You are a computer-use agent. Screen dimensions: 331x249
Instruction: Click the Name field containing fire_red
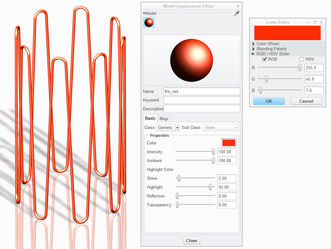(x=202, y=92)
